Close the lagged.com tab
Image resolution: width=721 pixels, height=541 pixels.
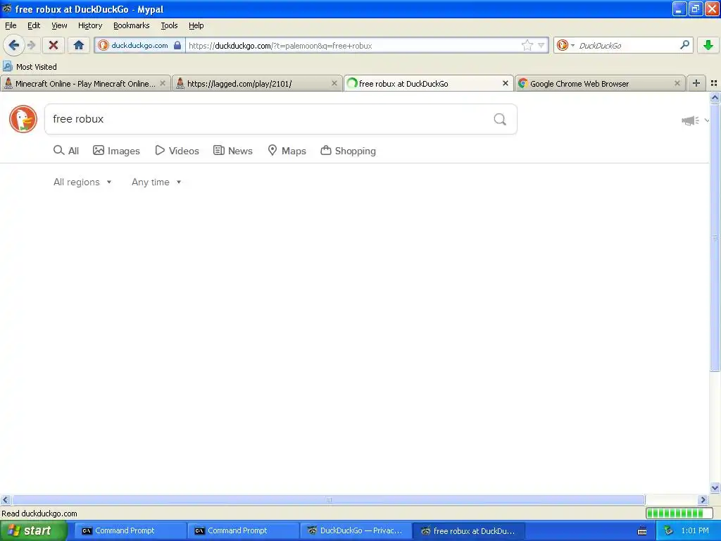334,83
